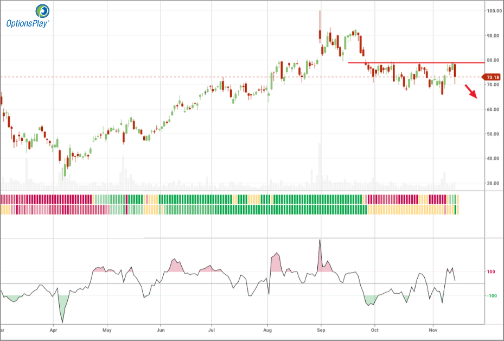Click the Apr label on time axis

click(53, 330)
